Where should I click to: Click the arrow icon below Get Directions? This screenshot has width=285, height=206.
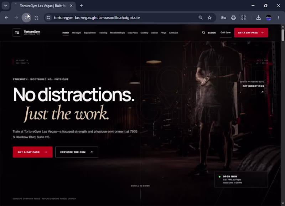click(262, 92)
